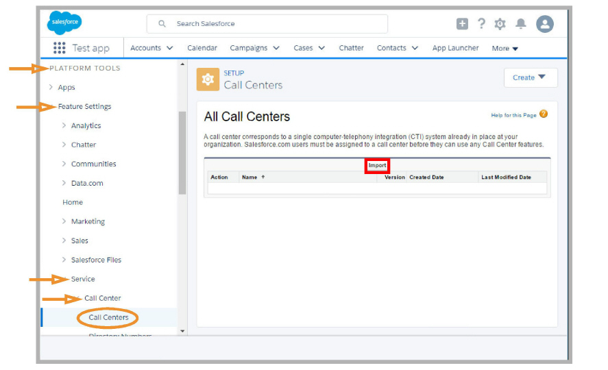Click the orange Setup gear page icon
The image size is (608, 370).
pyautogui.click(x=208, y=79)
